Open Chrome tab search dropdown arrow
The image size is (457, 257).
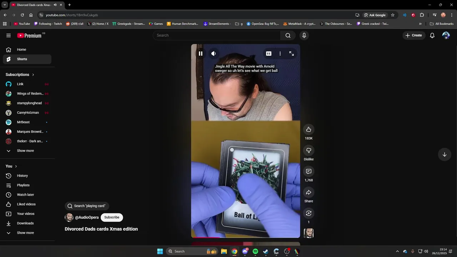click(5, 5)
